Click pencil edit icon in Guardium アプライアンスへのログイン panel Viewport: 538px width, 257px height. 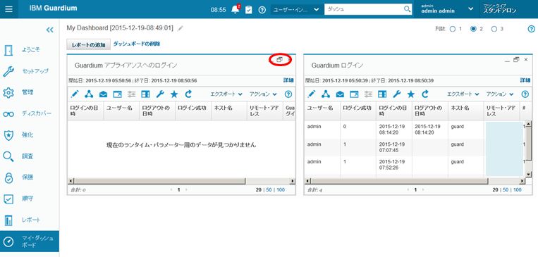(75, 94)
